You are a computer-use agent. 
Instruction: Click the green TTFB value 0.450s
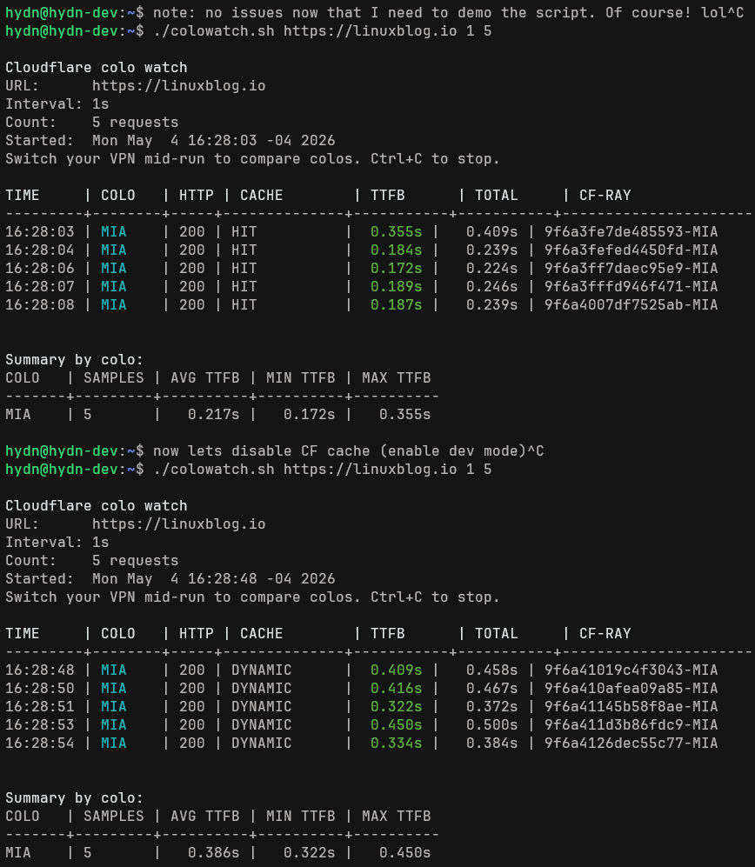coord(396,725)
